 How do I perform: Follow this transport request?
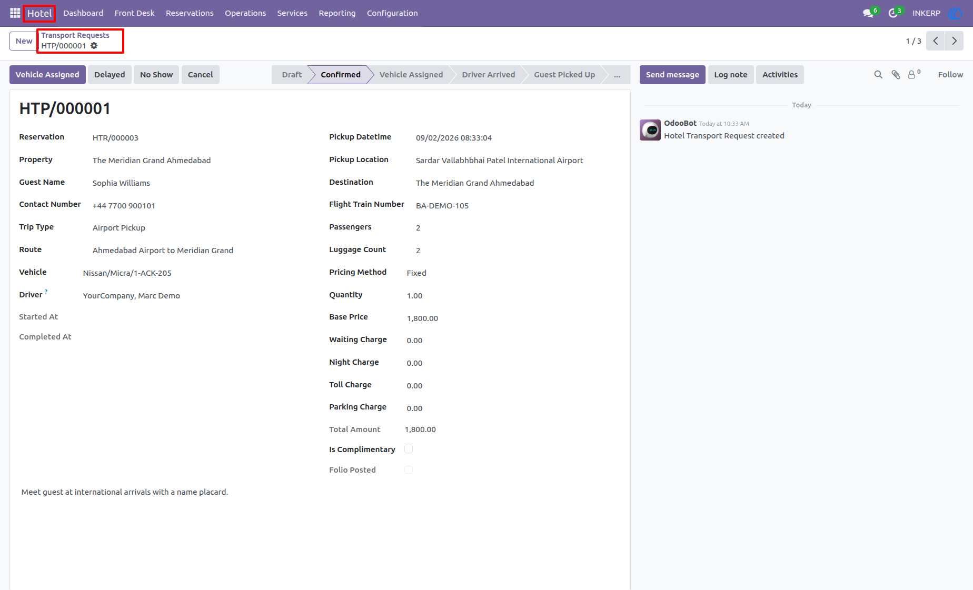pos(950,75)
